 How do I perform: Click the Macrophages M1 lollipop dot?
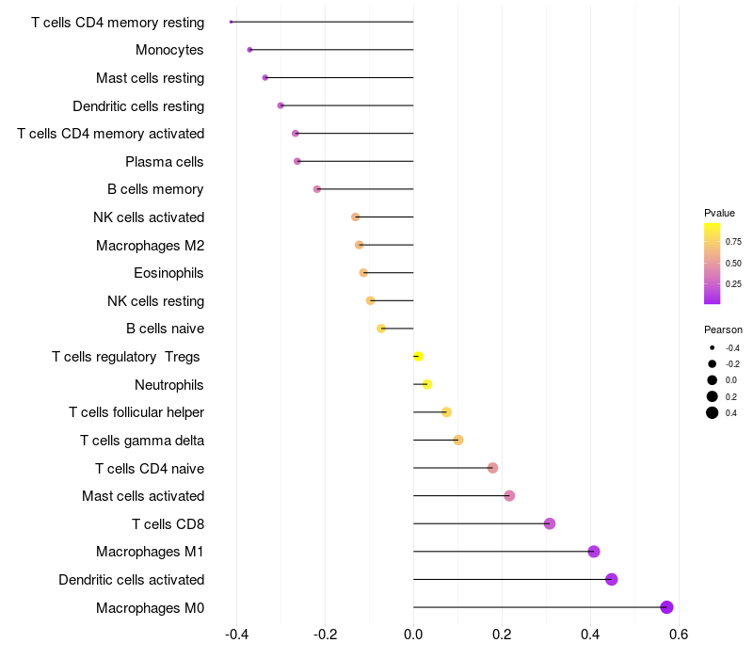click(x=594, y=552)
